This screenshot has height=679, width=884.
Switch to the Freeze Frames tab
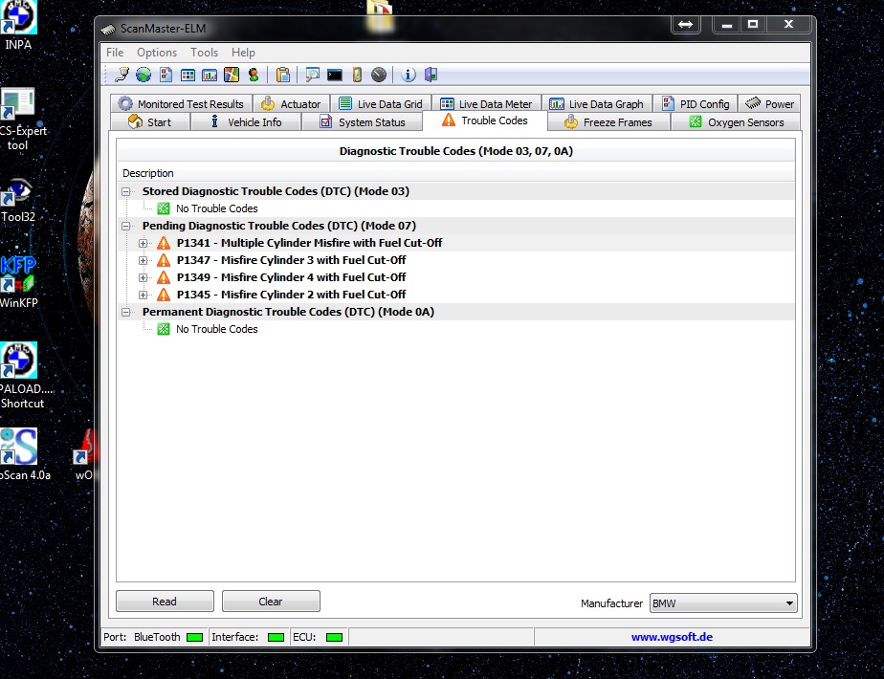pyautogui.click(x=608, y=122)
